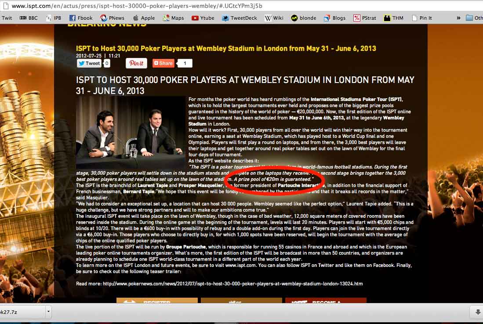Click the date text 2012-07-25
Screen dimensions: 483x324
coord(89,56)
